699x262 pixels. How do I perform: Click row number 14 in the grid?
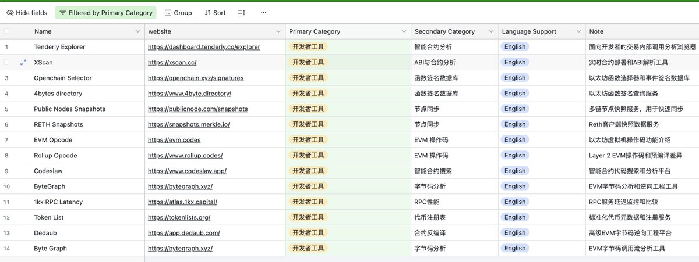[x=7, y=248]
